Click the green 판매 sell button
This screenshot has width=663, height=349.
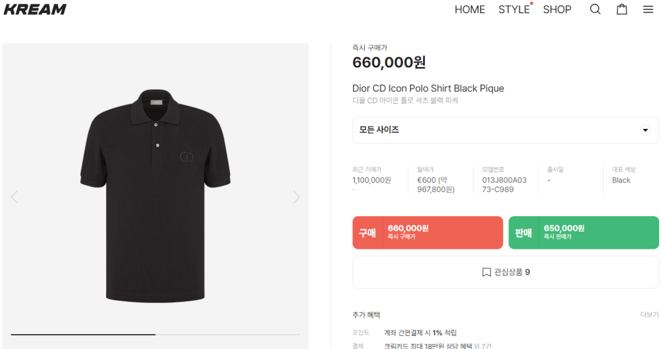click(x=583, y=232)
